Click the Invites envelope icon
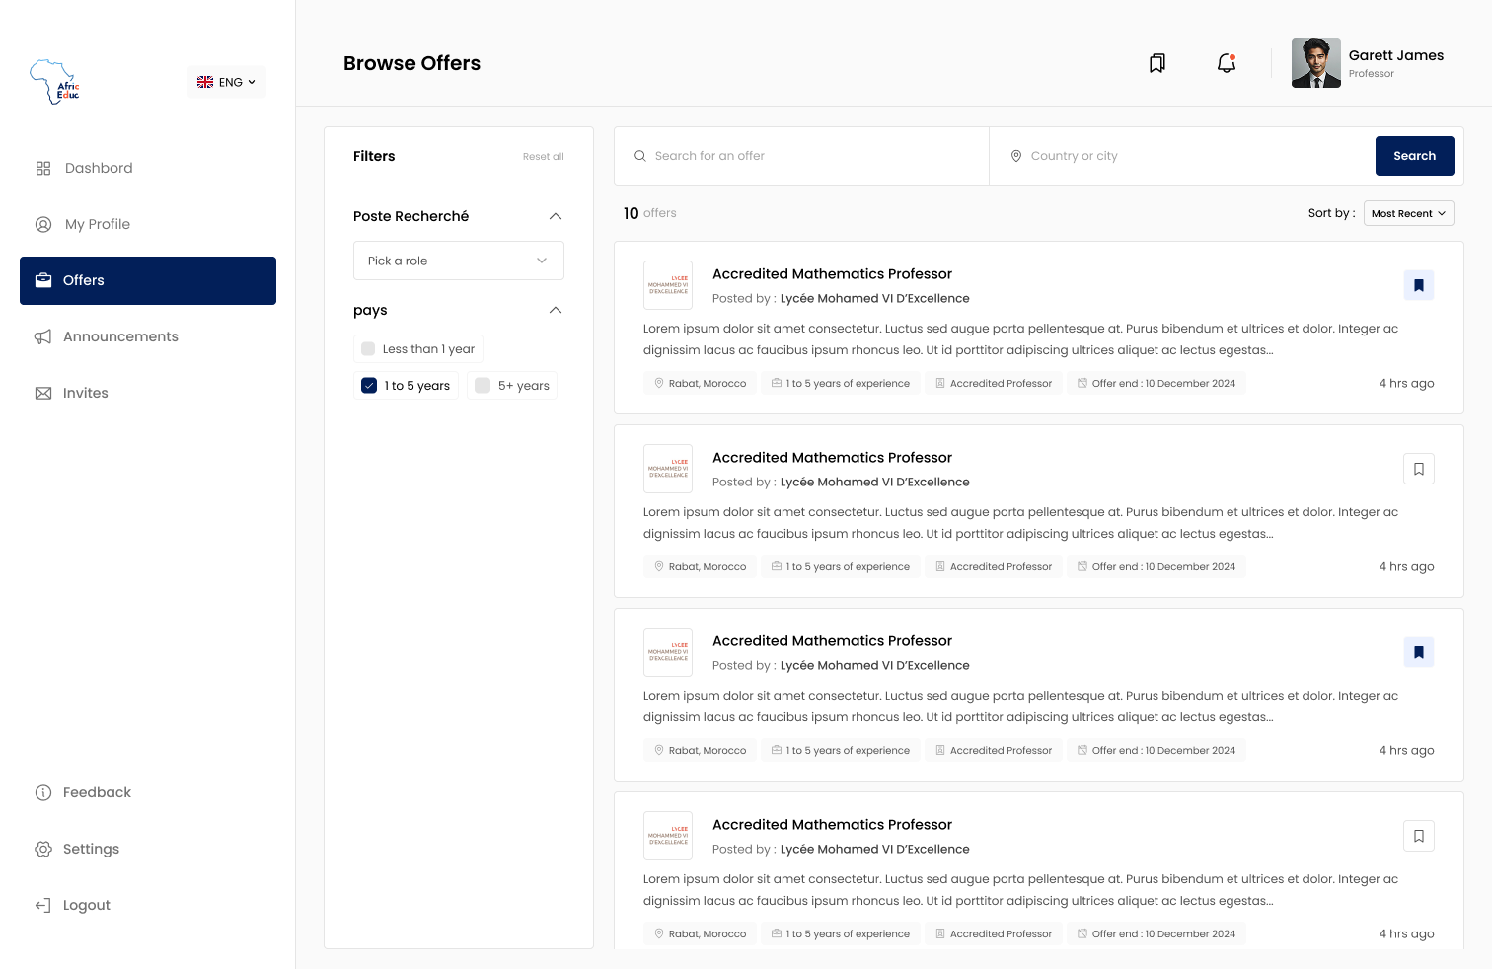This screenshot has width=1492, height=969. pyautogui.click(x=43, y=393)
